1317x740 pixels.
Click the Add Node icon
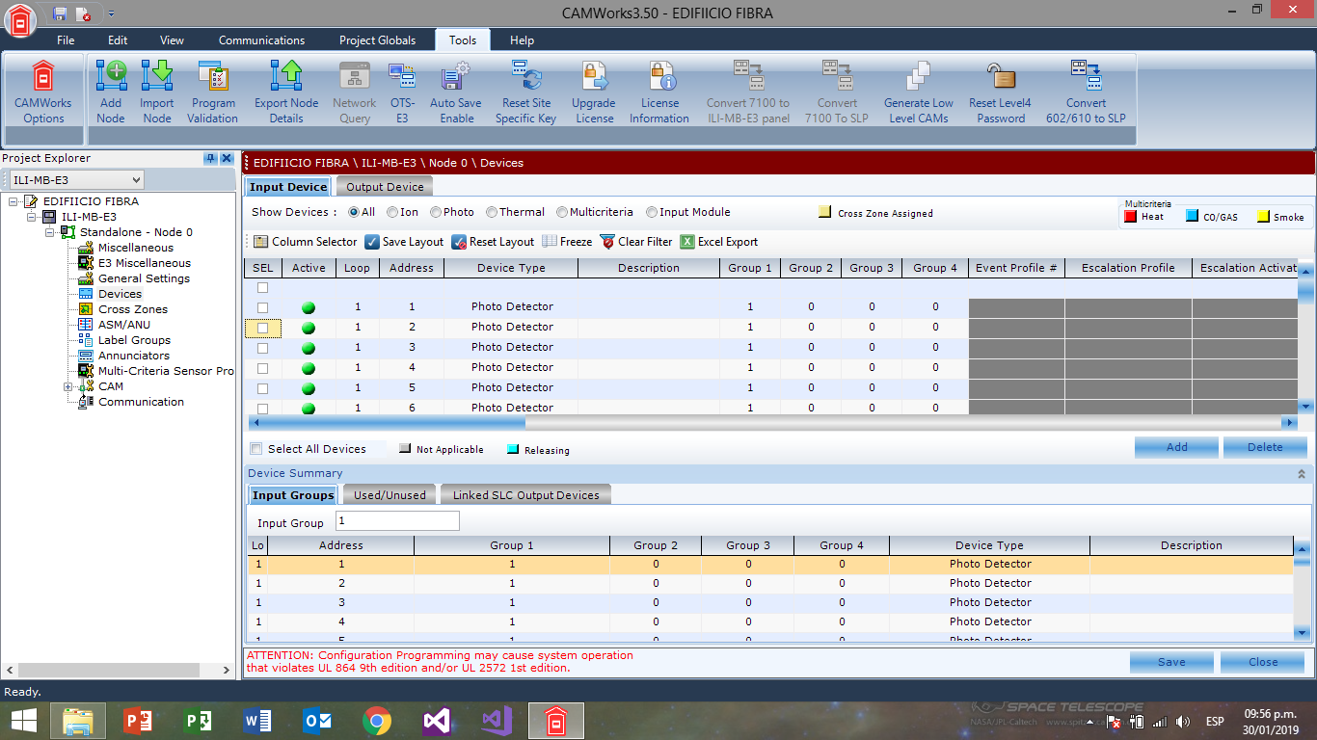111,75
